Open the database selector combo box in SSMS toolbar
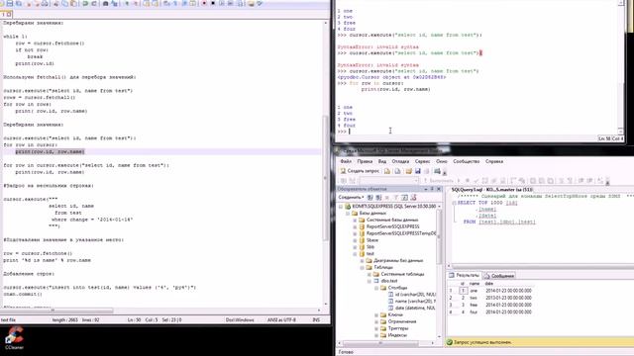This screenshot has width=634, height=356. pos(388,180)
